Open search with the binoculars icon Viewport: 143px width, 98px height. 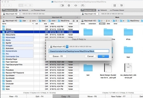pos(83,6)
